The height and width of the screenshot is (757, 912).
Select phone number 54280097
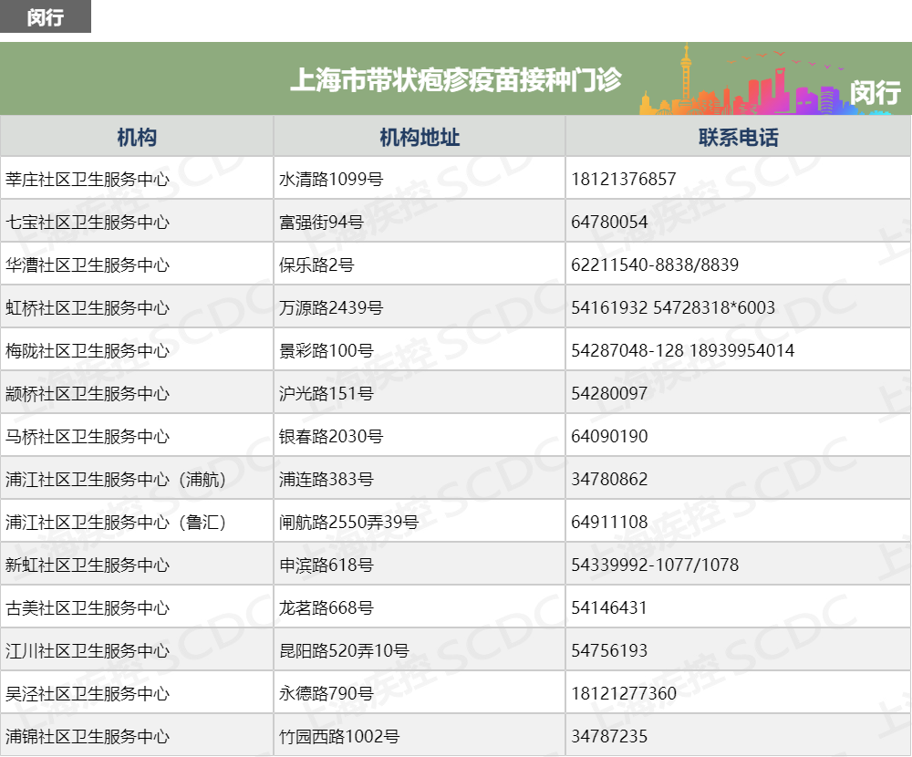point(609,394)
